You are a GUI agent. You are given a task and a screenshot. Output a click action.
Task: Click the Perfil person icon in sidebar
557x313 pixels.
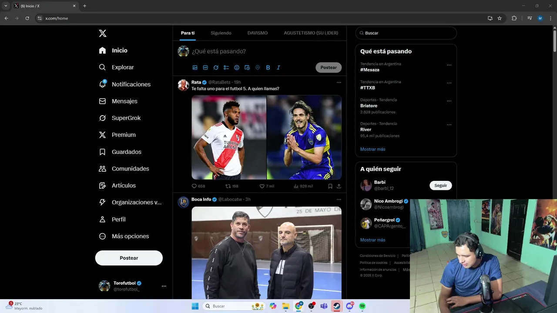[102, 219]
